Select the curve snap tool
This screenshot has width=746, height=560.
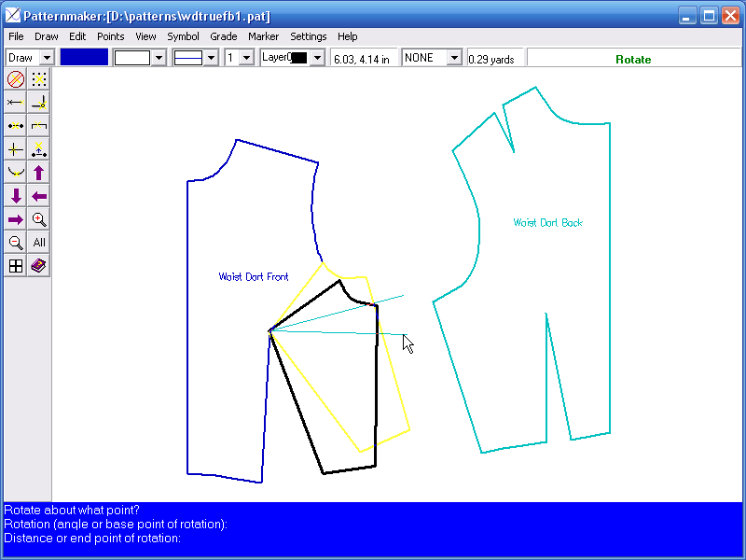click(16, 173)
